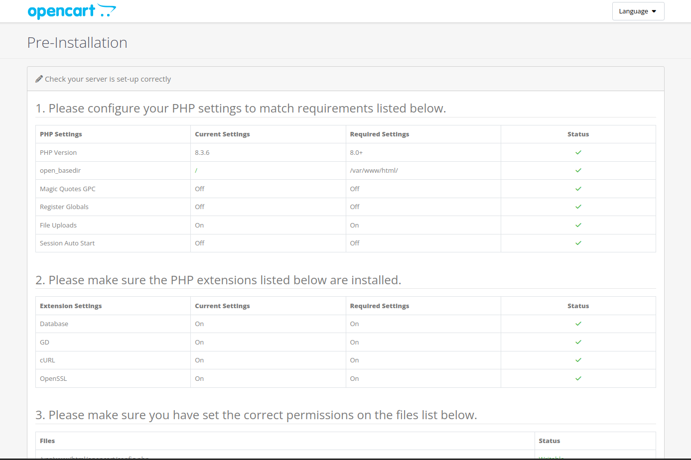
Task: Click the PHP version value 8.3.6
Action: click(202, 152)
